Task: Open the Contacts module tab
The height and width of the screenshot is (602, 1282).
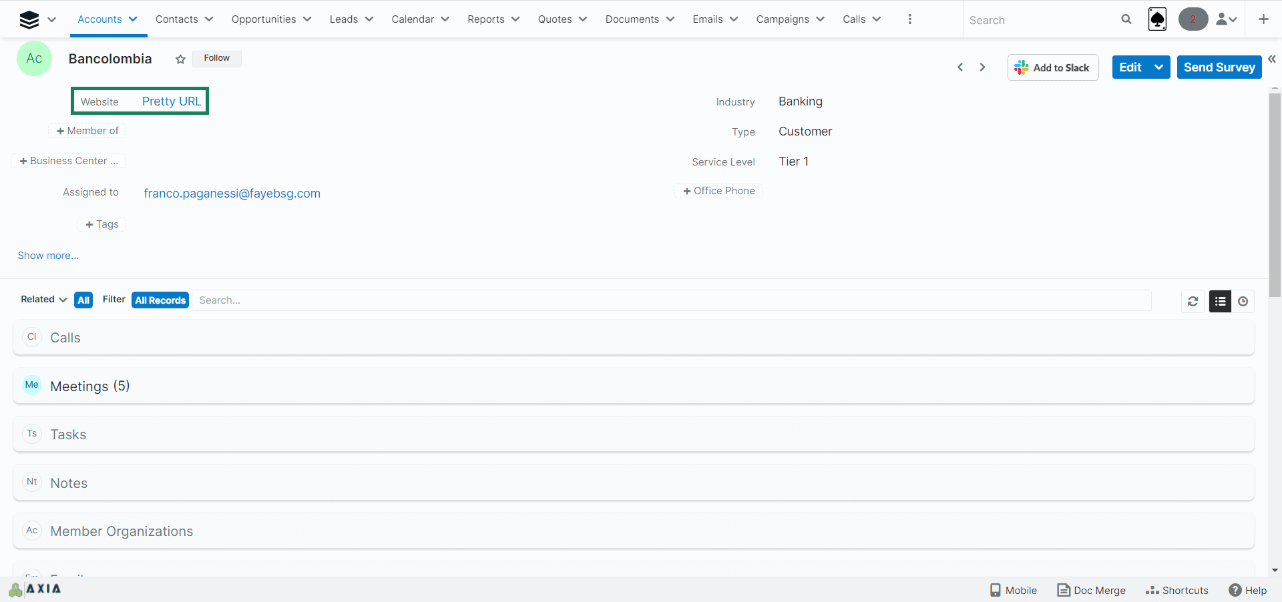Action: (x=176, y=19)
